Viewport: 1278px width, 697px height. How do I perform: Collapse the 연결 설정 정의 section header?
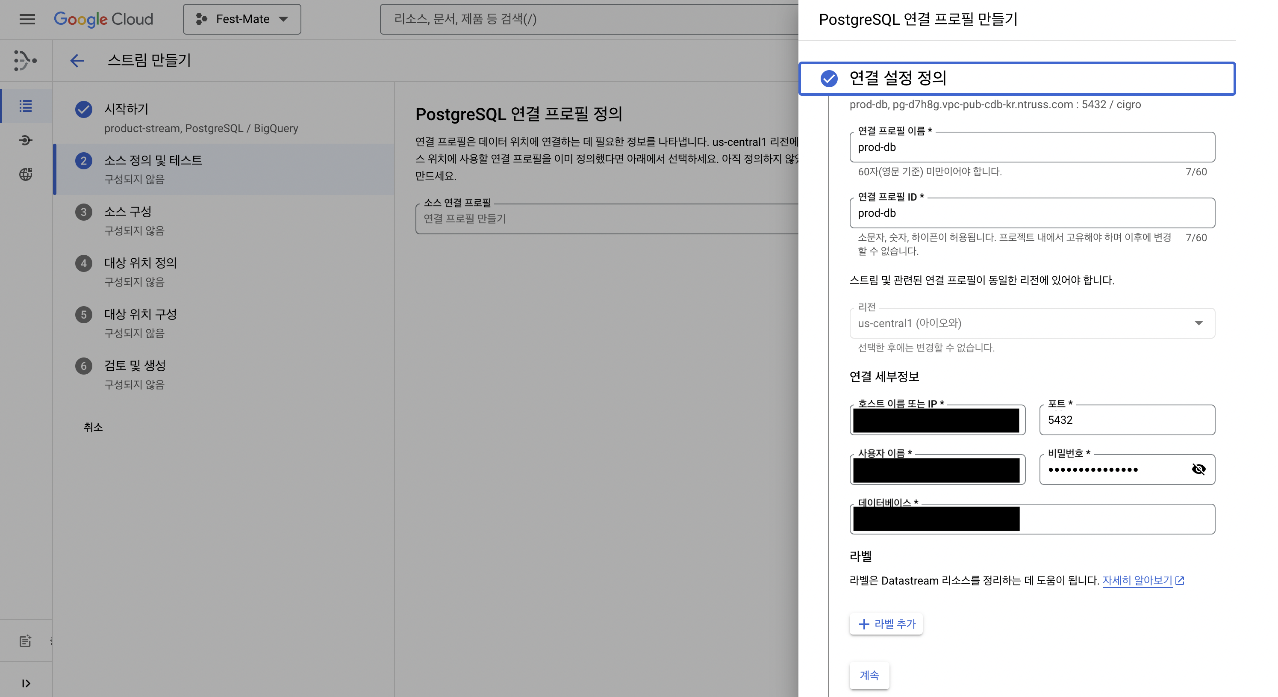coord(1017,78)
